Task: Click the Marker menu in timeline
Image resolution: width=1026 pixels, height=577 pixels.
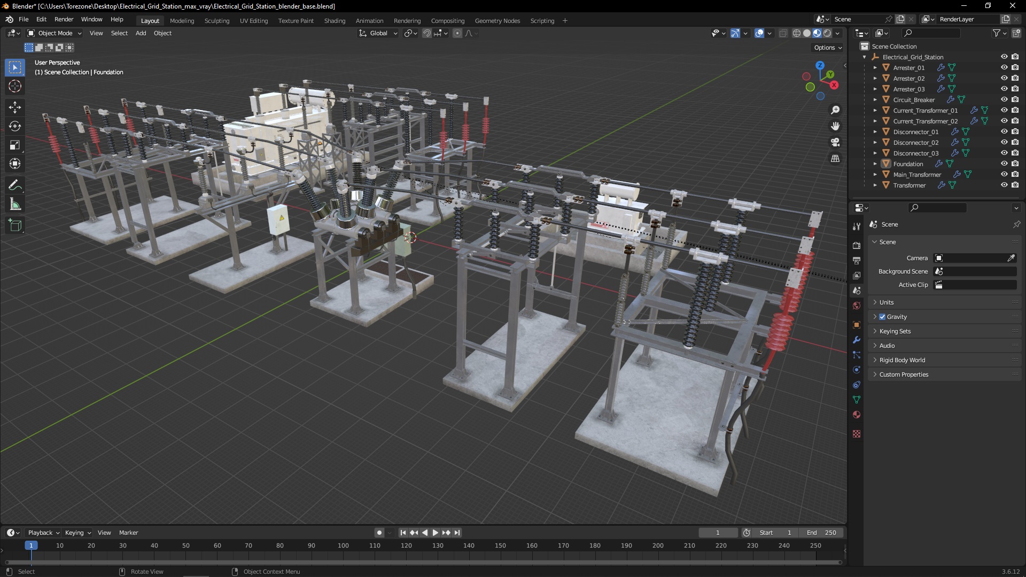Action: point(128,533)
